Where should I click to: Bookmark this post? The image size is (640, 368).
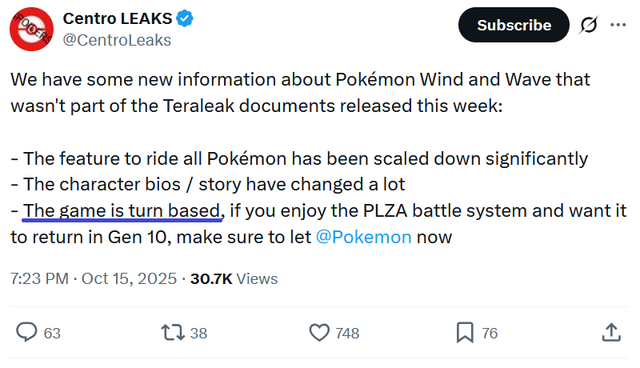click(x=466, y=332)
